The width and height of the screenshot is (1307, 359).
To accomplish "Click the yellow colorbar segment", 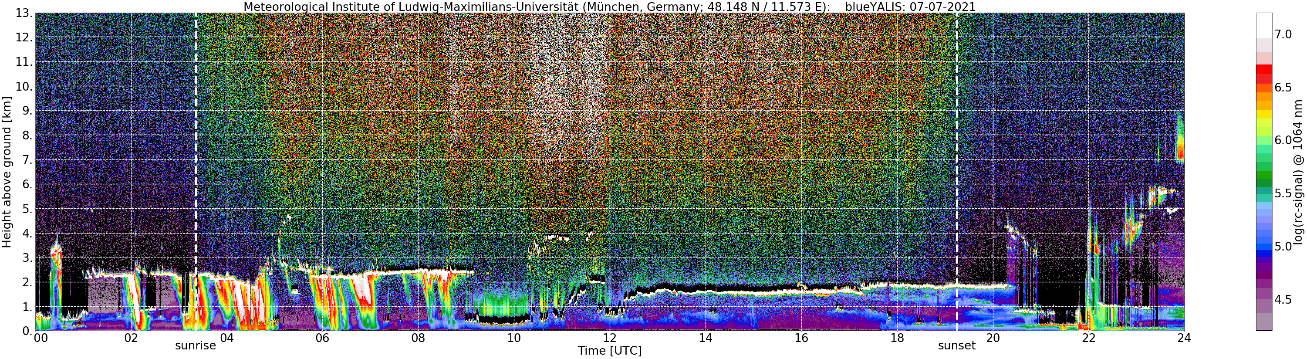I will pos(1264,114).
